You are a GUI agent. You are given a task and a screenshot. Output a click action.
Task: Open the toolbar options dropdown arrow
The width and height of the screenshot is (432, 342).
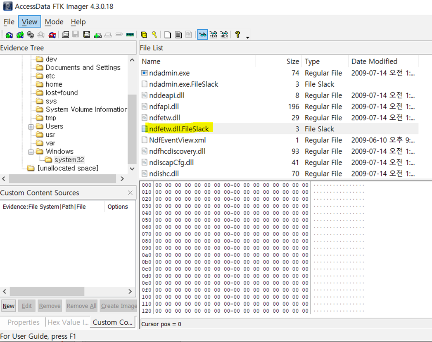tap(248, 37)
